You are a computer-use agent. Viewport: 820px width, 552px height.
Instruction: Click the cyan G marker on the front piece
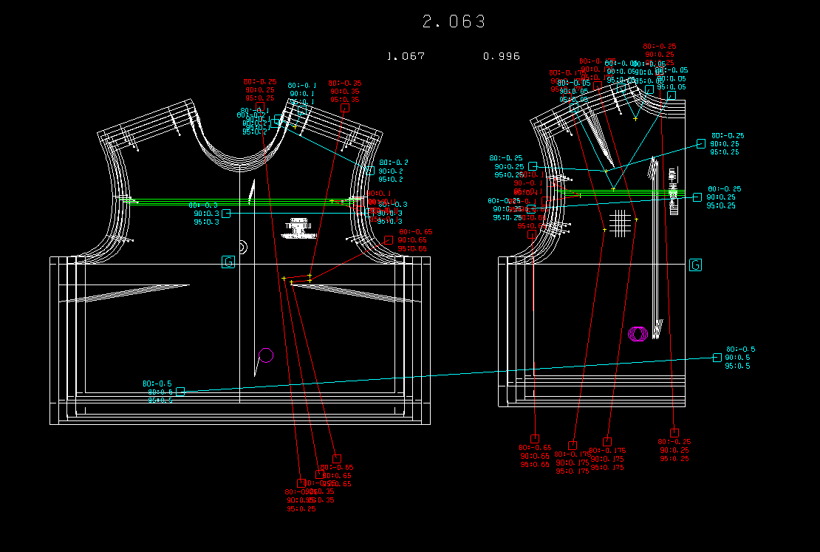228,262
